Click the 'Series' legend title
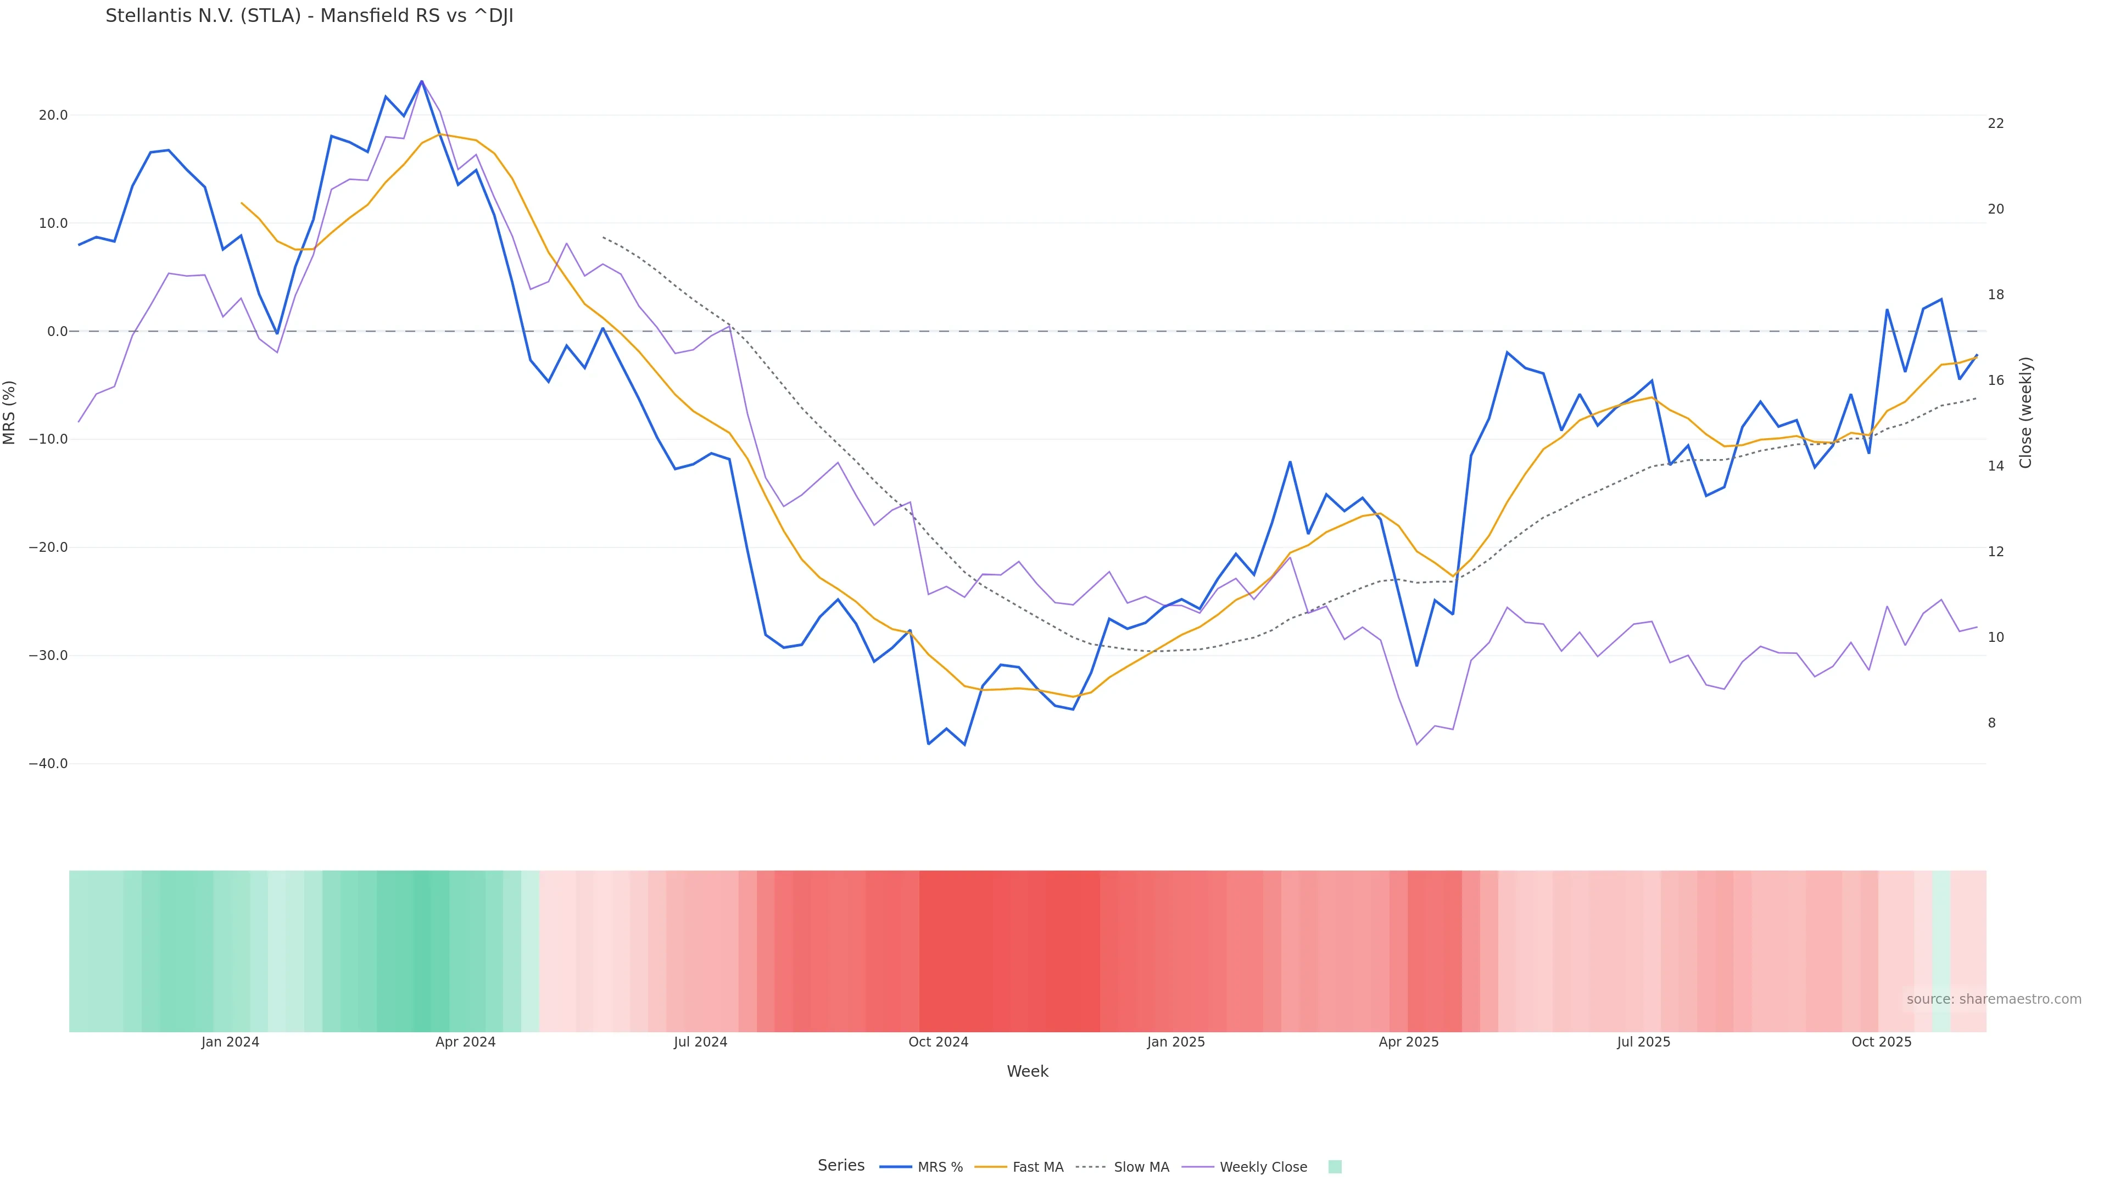The image size is (2109, 1186). pyautogui.click(x=841, y=1166)
